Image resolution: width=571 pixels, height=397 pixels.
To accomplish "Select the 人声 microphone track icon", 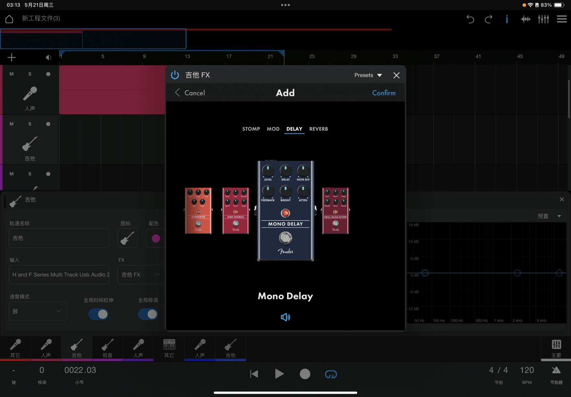I will point(30,93).
